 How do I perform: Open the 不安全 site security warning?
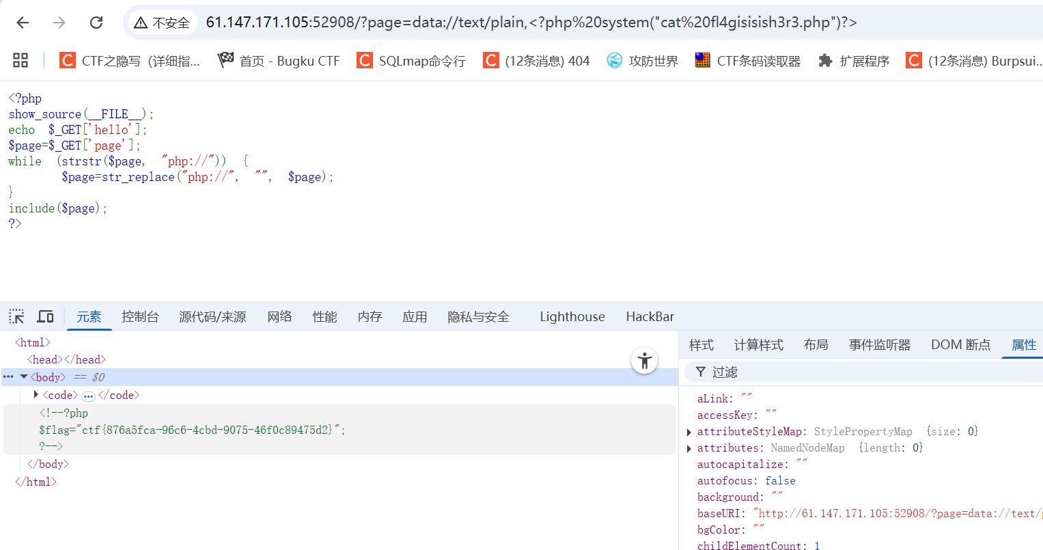162,23
